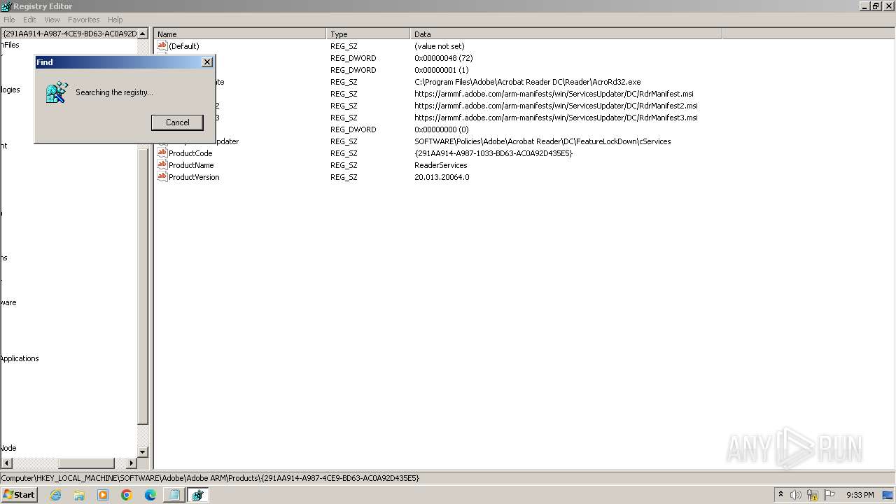The height and width of the screenshot is (504, 896).
Task: Click the {291AA914-A987-1033-BD63-AC0A92D435E5} data value
Action: pyautogui.click(x=493, y=153)
